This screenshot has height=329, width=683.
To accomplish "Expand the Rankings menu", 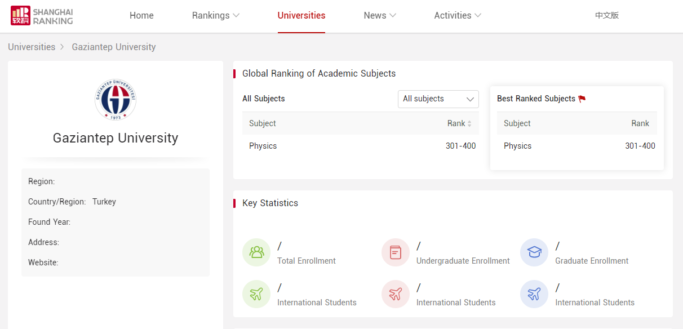I will [215, 16].
